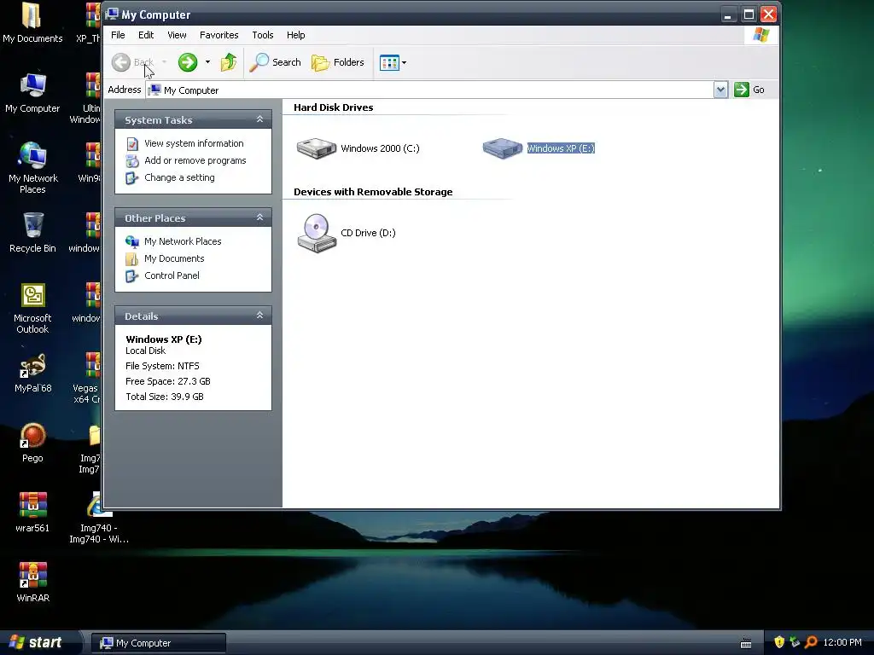The height and width of the screenshot is (655, 874).
Task: Click the 12:00 PM clock
Action: [x=842, y=642]
